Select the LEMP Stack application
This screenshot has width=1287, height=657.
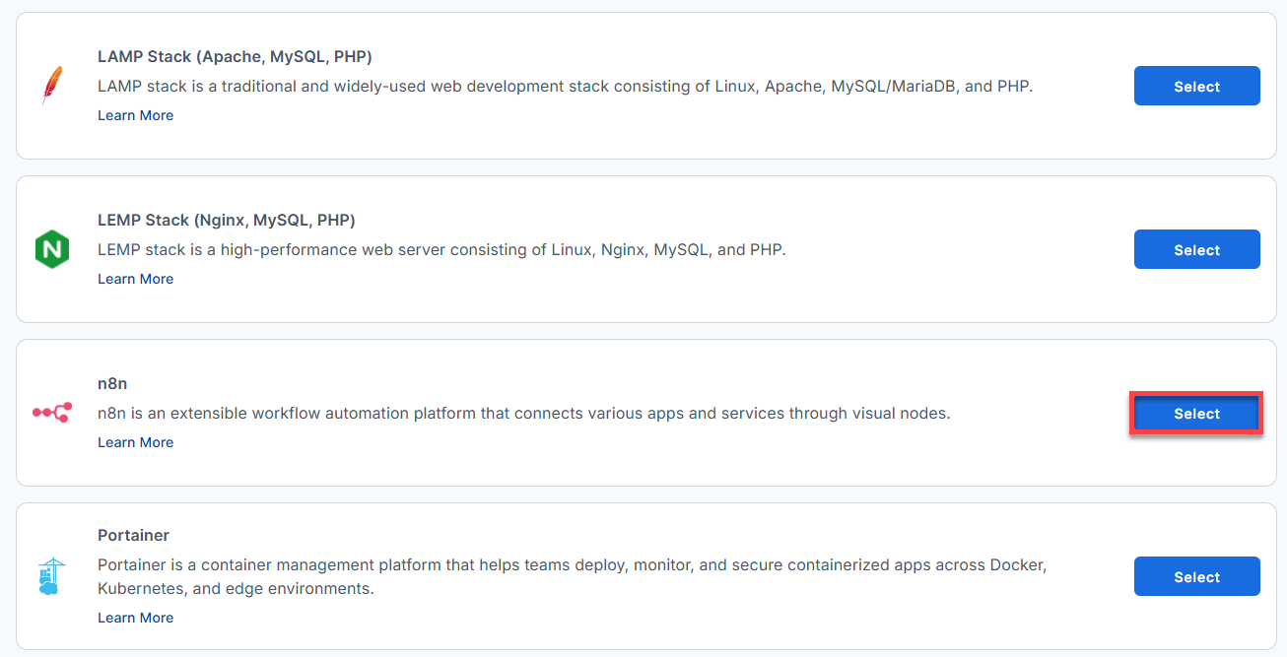1196,249
